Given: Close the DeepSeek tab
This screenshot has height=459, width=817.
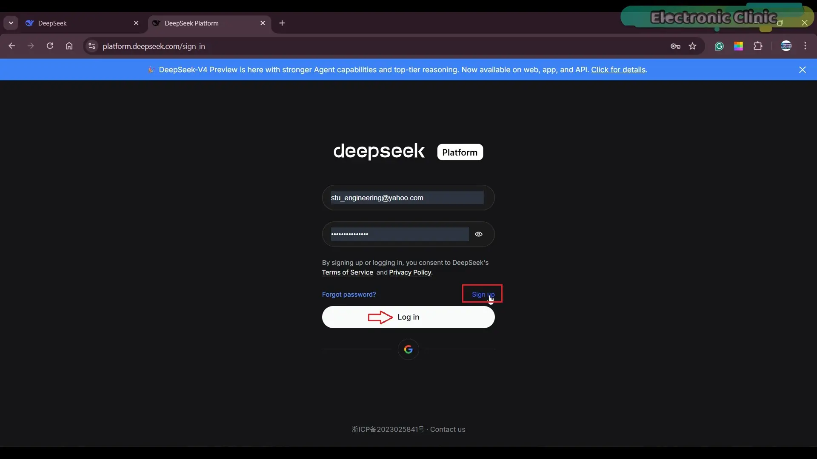Looking at the screenshot, I should [x=136, y=23].
